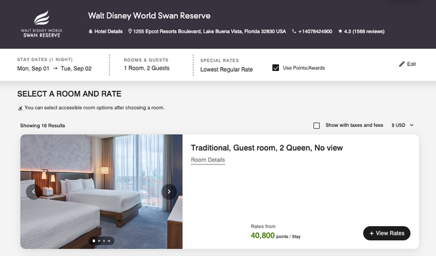The width and height of the screenshot is (436, 256).
Task: Click the Showing 16 Results text
Action: click(42, 126)
